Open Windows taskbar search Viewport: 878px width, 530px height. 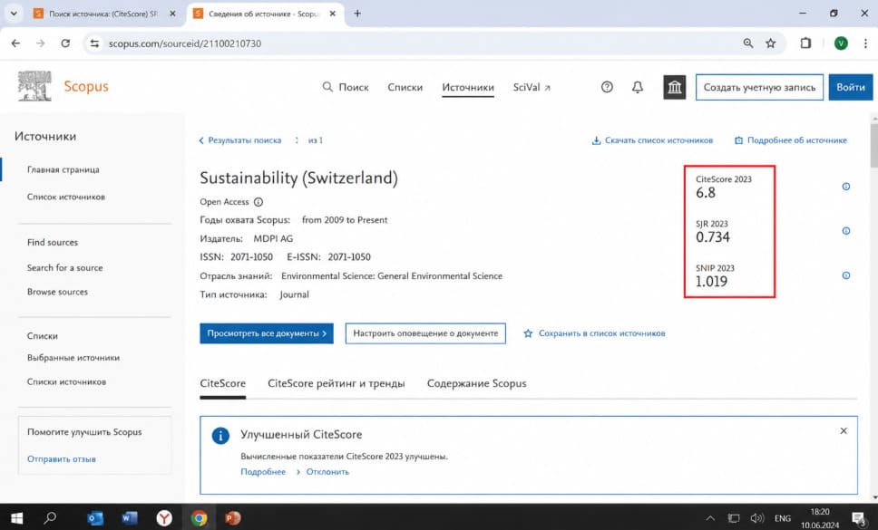coord(51,518)
